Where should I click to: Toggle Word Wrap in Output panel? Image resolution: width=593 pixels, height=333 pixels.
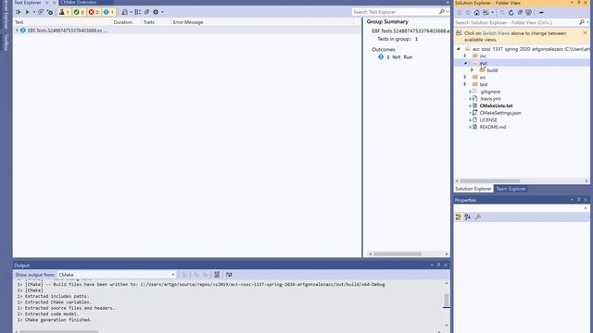coord(229,275)
